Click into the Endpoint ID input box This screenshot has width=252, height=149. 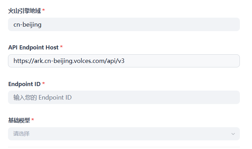[x=124, y=97]
